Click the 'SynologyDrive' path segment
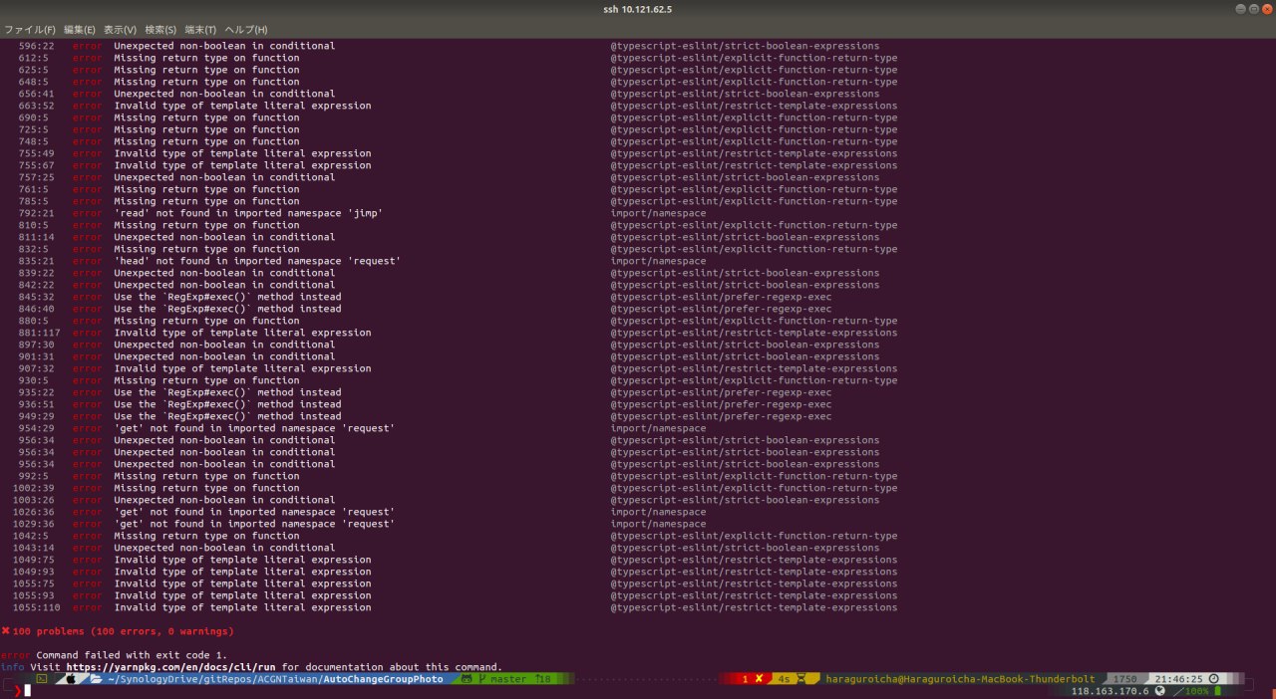Viewport: 1276px width, 699px height. [x=161, y=679]
